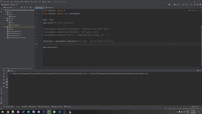Click the wrench settings icon in Run panel
The height and width of the screenshot is (114, 202).
tap(4, 76)
